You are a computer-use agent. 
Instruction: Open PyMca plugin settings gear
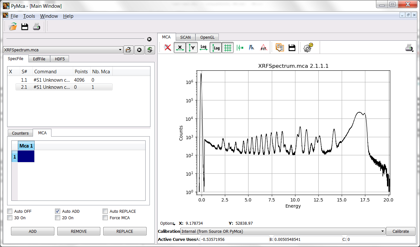tap(308, 47)
